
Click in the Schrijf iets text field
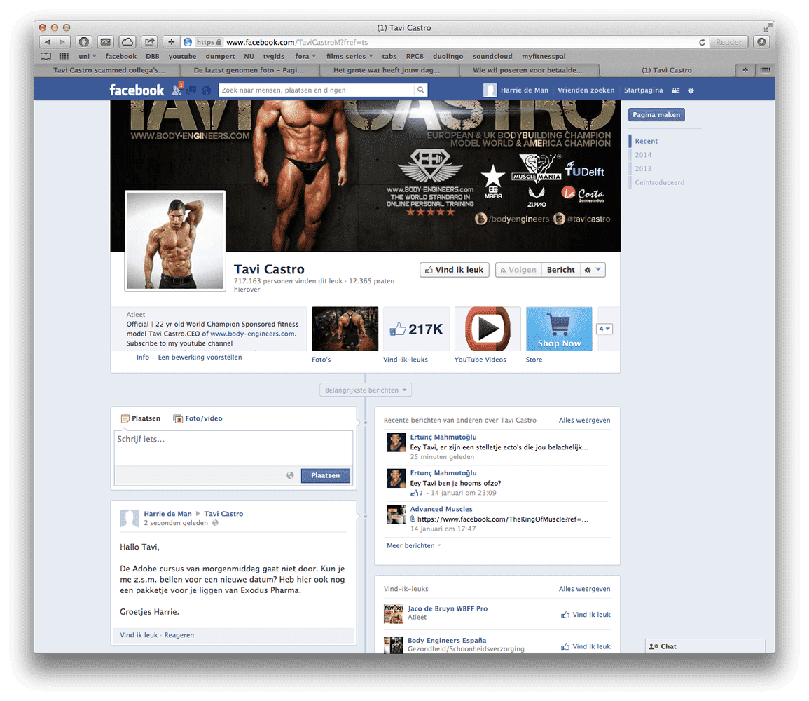(233, 447)
